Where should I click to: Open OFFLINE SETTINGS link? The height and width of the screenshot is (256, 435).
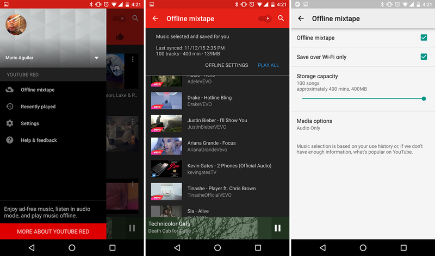tap(227, 65)
